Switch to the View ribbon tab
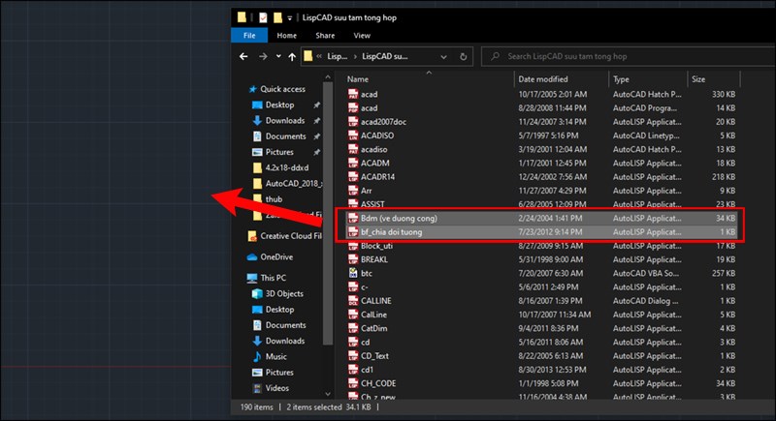The height and width of the screenshot is (421, 776). (362, 36)
